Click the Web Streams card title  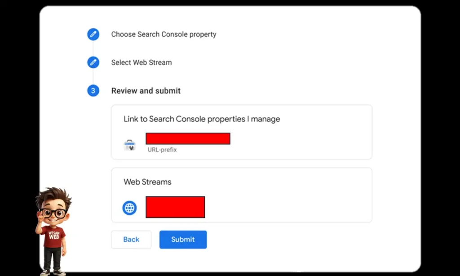pos(147,182)
